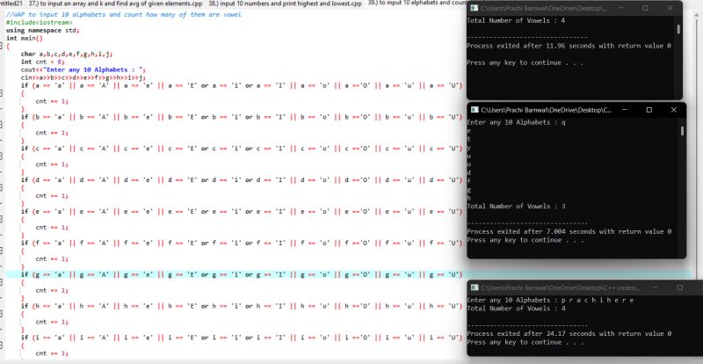Screen dimensions: 703x364
Task: Click the 'if (c == 'a'' condition line
Action: pyautogui.click(x=242, y=148)
